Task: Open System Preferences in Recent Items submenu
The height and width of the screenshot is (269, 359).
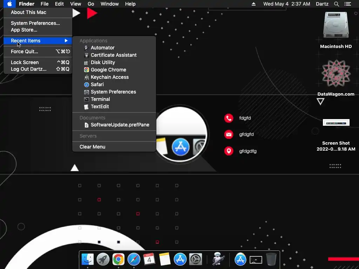Action: (114, 92)
